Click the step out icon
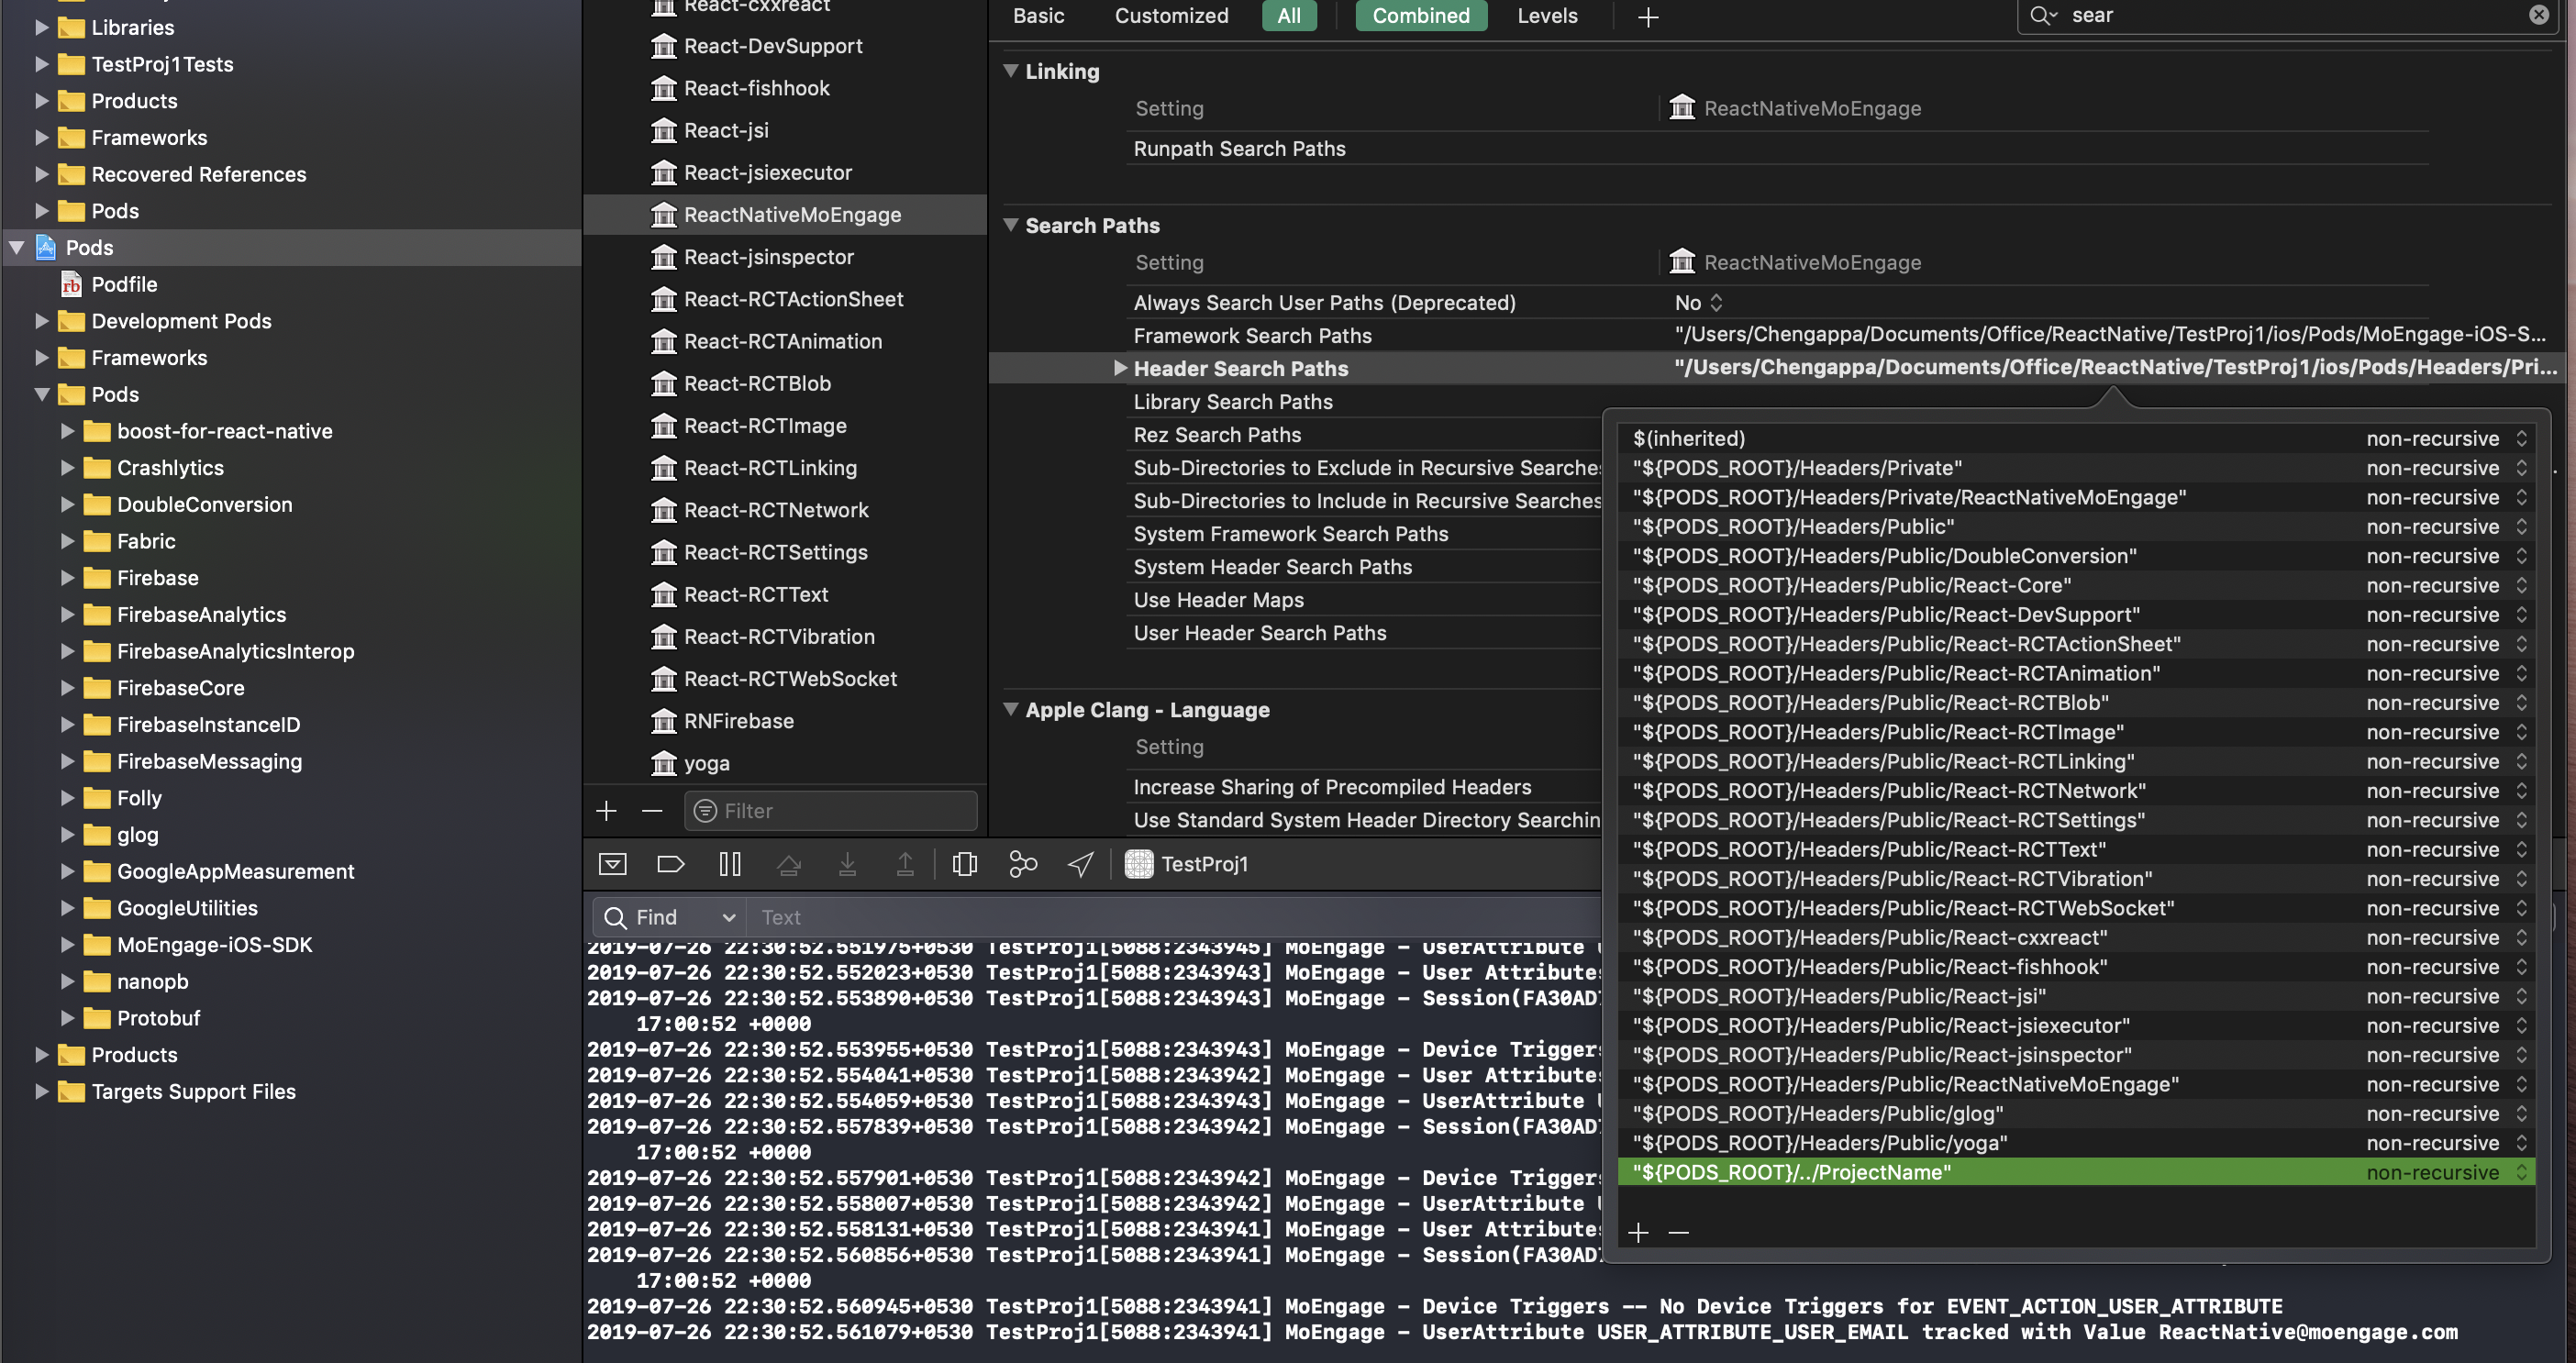 point(905,863)
